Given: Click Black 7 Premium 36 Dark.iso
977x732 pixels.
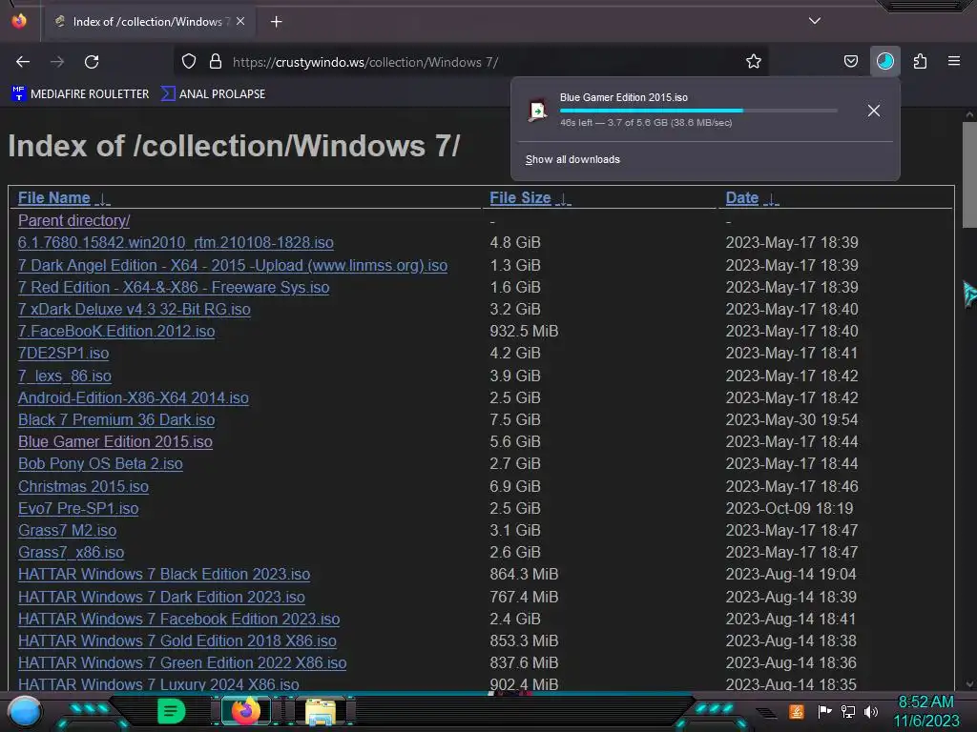Looking at the screenshot, I should (116, 419).
